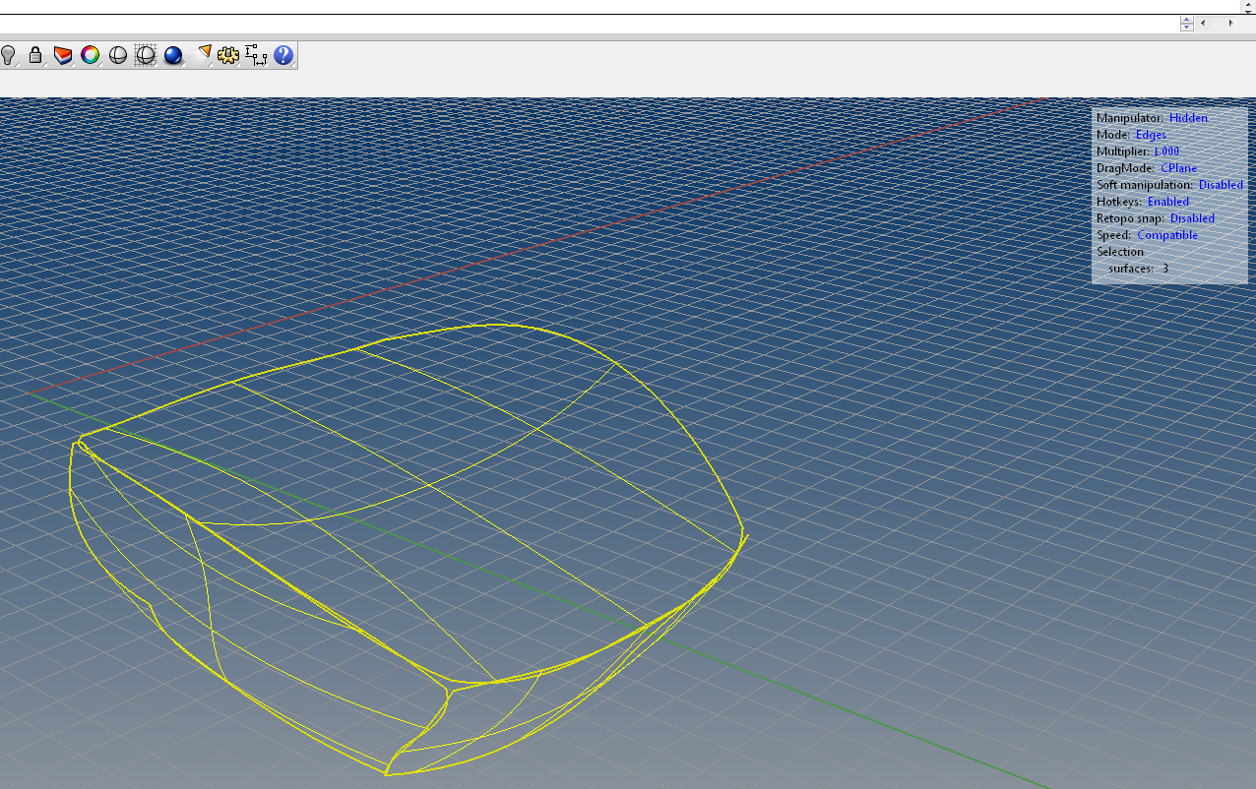The width and height of the screenshot is (1256, 789).
Task: Click the Dimension tool icon
Action: [x=256, y=55]
